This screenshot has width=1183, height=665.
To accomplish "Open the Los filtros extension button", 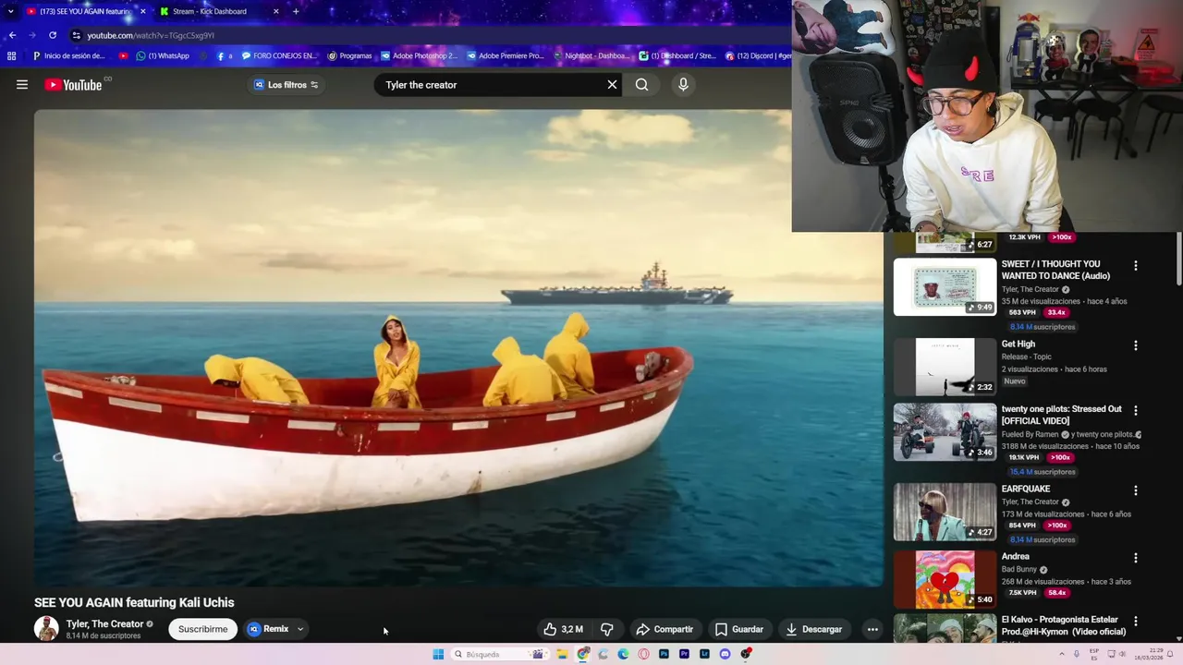I will 287,85.
